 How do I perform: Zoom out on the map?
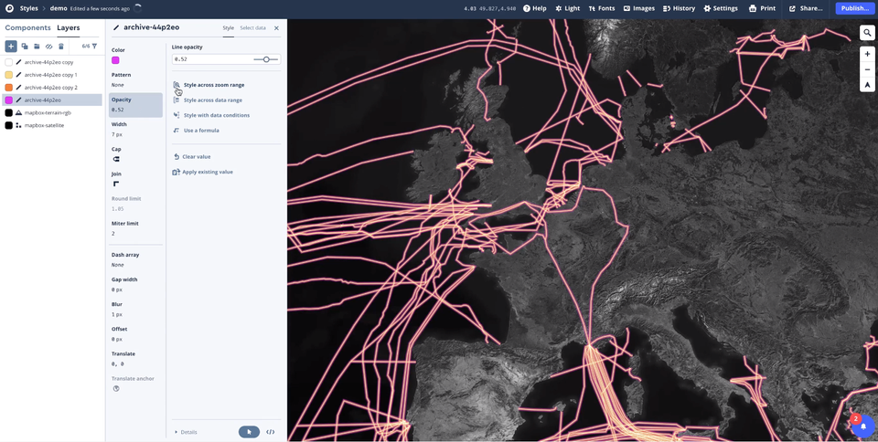[x=867, y=69]
